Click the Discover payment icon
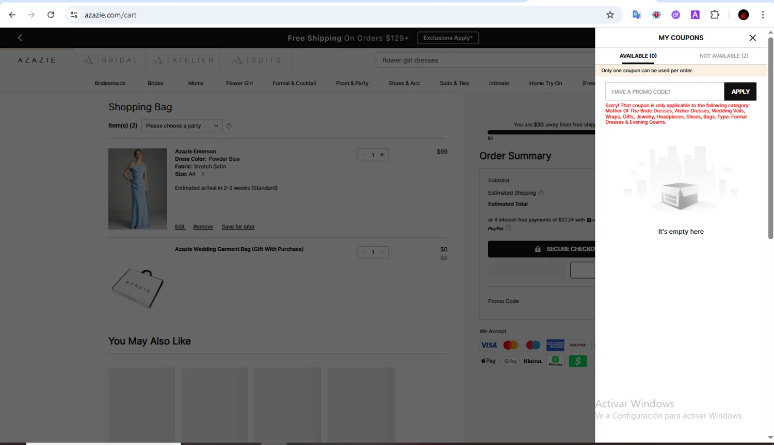Screen dimensions: 774x445 (x=578, y=345)
